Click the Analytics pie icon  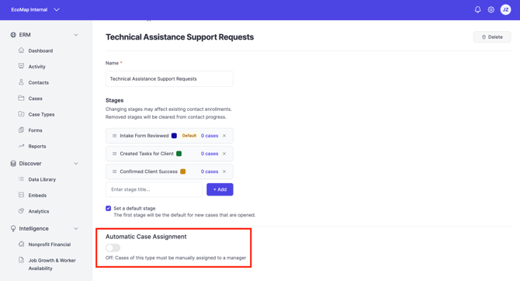21,210
